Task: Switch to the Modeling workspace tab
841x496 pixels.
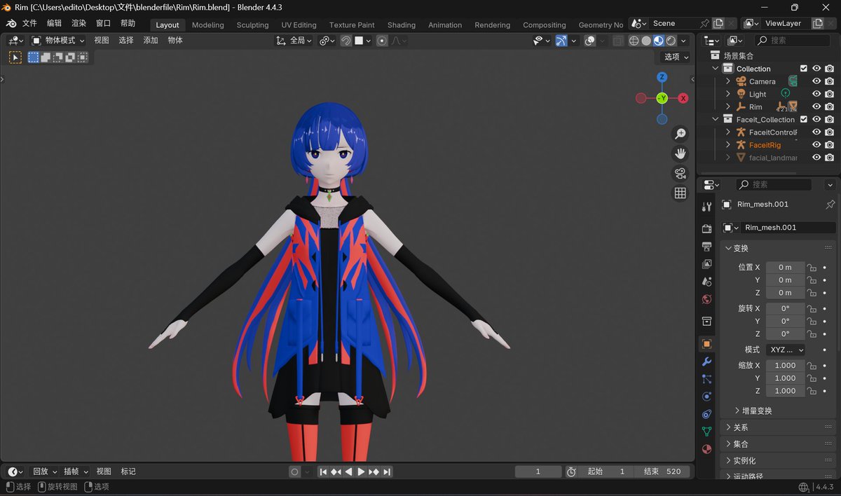Action: pos(208,25)
